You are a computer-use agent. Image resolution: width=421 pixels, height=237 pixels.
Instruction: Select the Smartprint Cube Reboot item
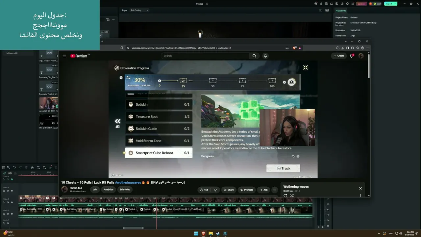click(159, 153)
